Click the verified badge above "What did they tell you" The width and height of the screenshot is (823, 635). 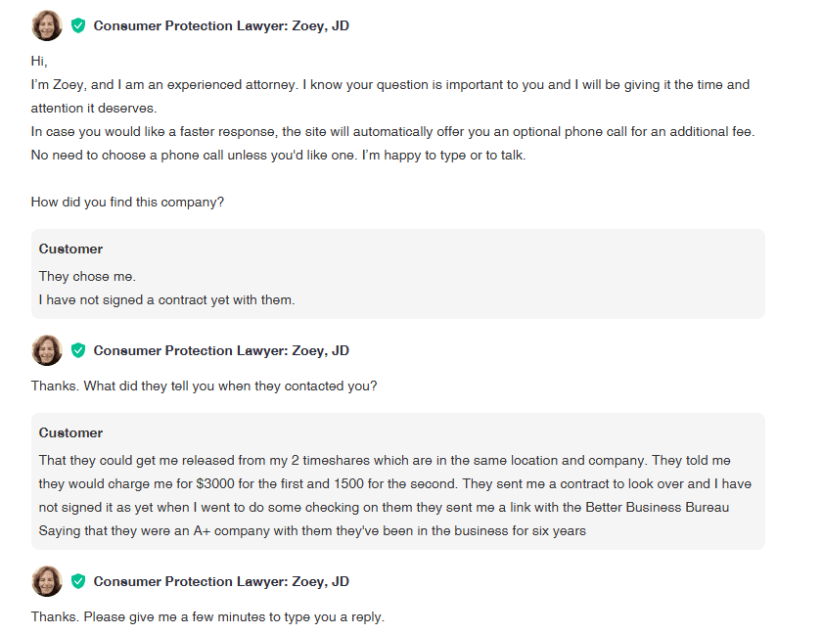(x=78, y=350)
